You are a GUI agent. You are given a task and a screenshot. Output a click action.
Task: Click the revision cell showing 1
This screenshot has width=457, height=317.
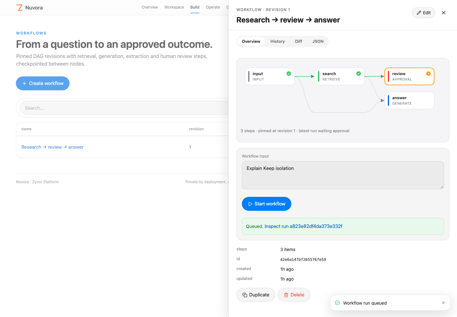point(190,147)
